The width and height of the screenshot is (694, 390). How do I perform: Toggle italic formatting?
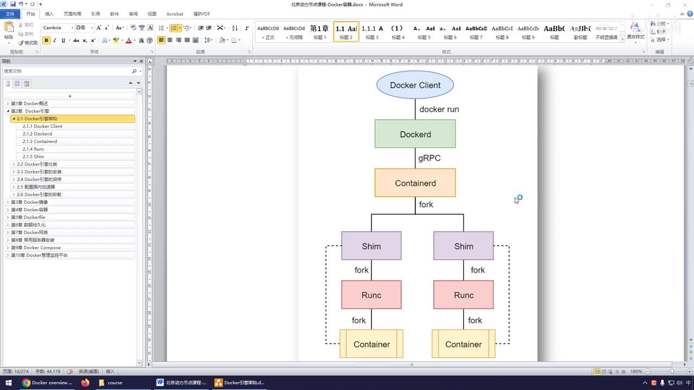click(x=55, y=41)
